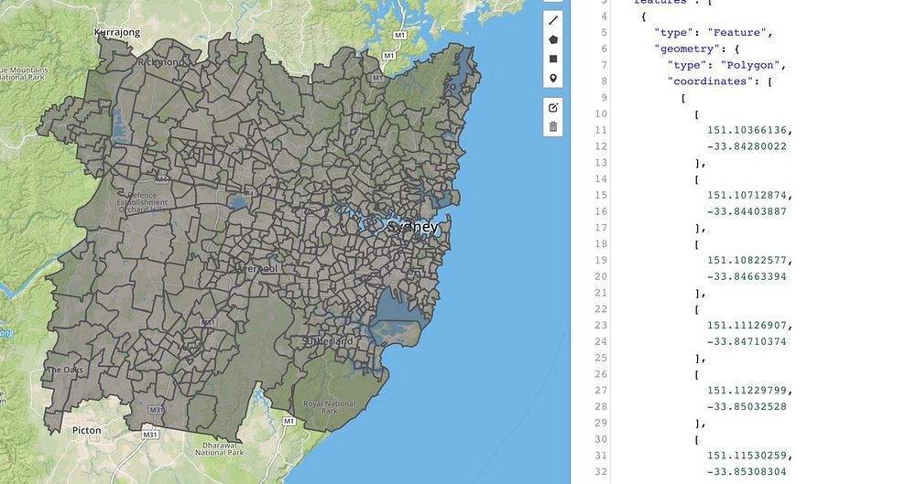Image resolution: width=916 pixels, height=484 pixels.
Task: Select the place marker tool
Action: pos(553,79)
